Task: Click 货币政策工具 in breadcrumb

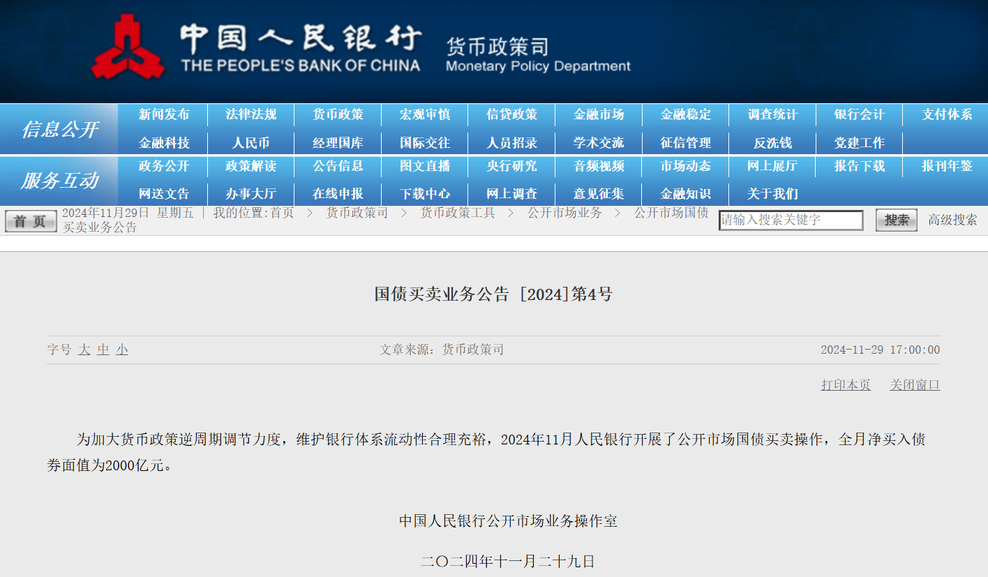Action: 457,213
